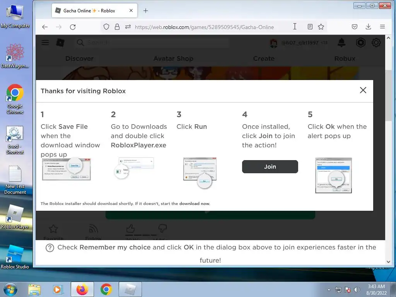Open the Robux hexagon icon

point(361,43)
